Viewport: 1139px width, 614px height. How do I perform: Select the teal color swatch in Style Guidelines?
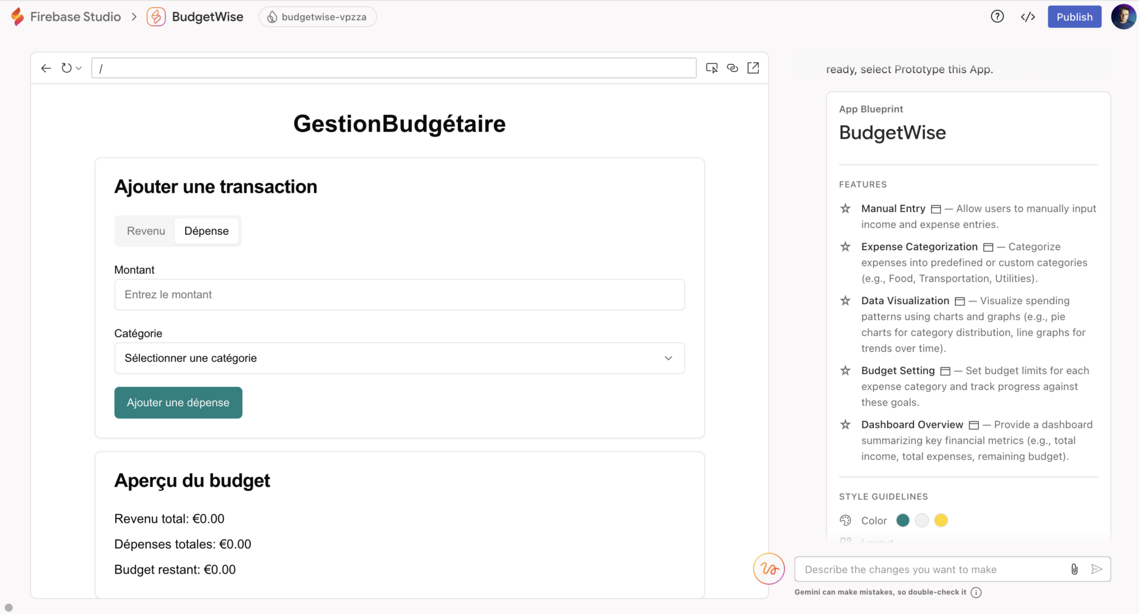(x=903, y=520)
